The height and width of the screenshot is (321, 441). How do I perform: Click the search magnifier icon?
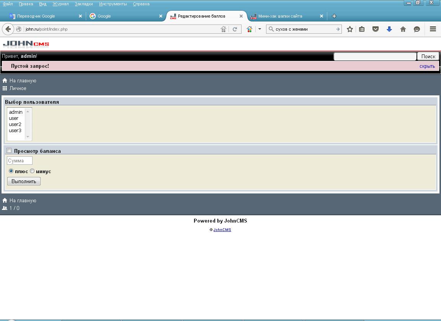click(271, 29)
